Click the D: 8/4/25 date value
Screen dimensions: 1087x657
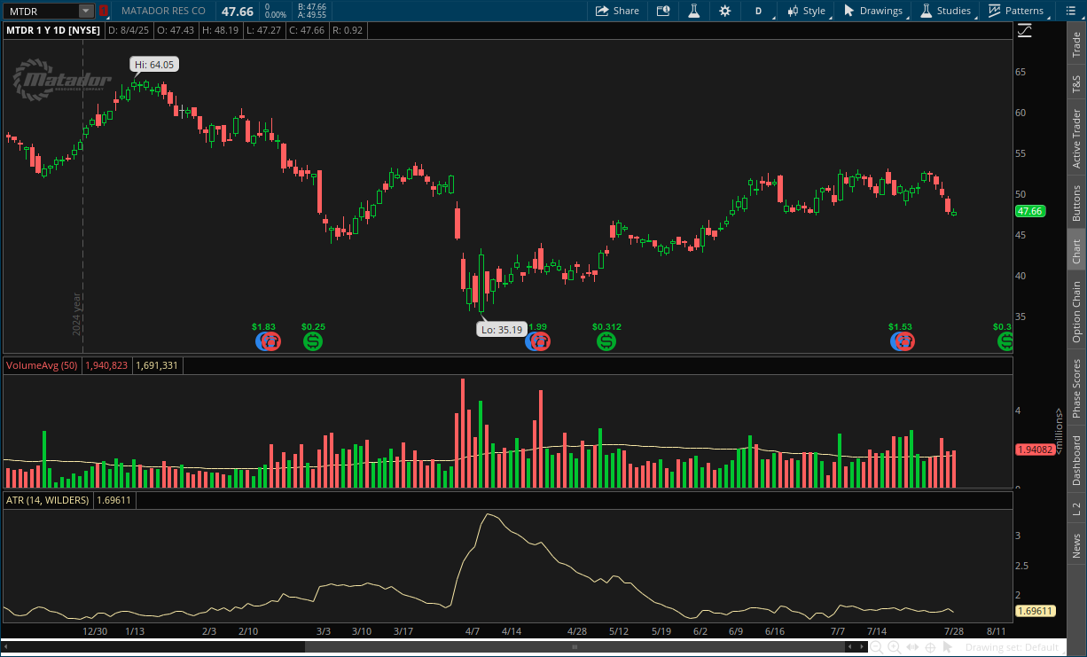click(128, 30)
